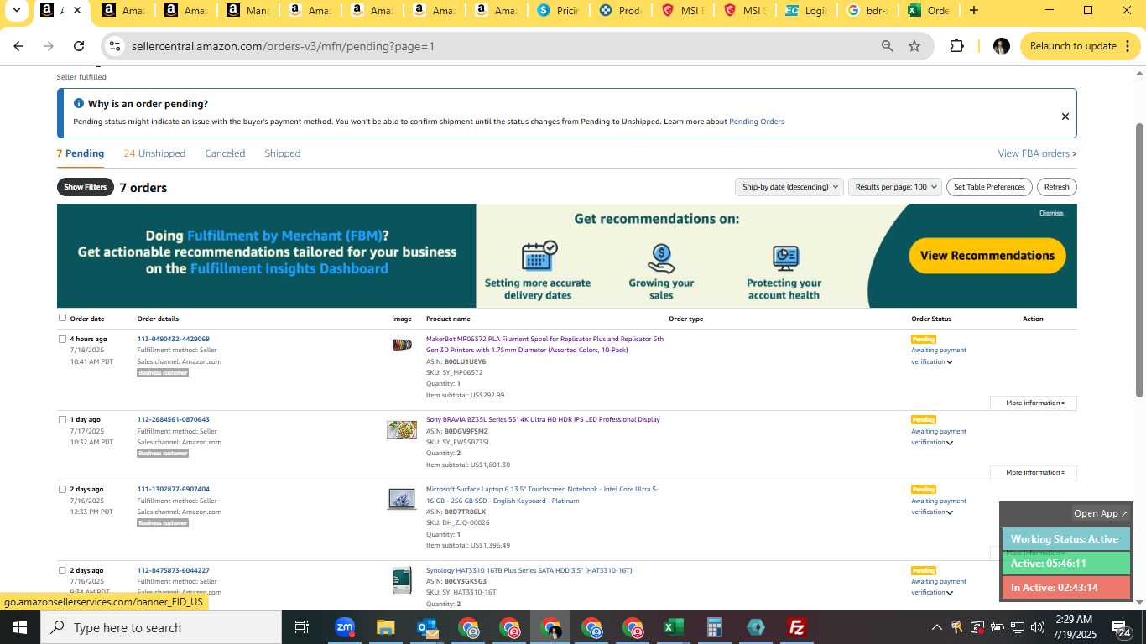1146x644 pixels.
Task: Open the View FBA orders link
Action: point(1037,153)
